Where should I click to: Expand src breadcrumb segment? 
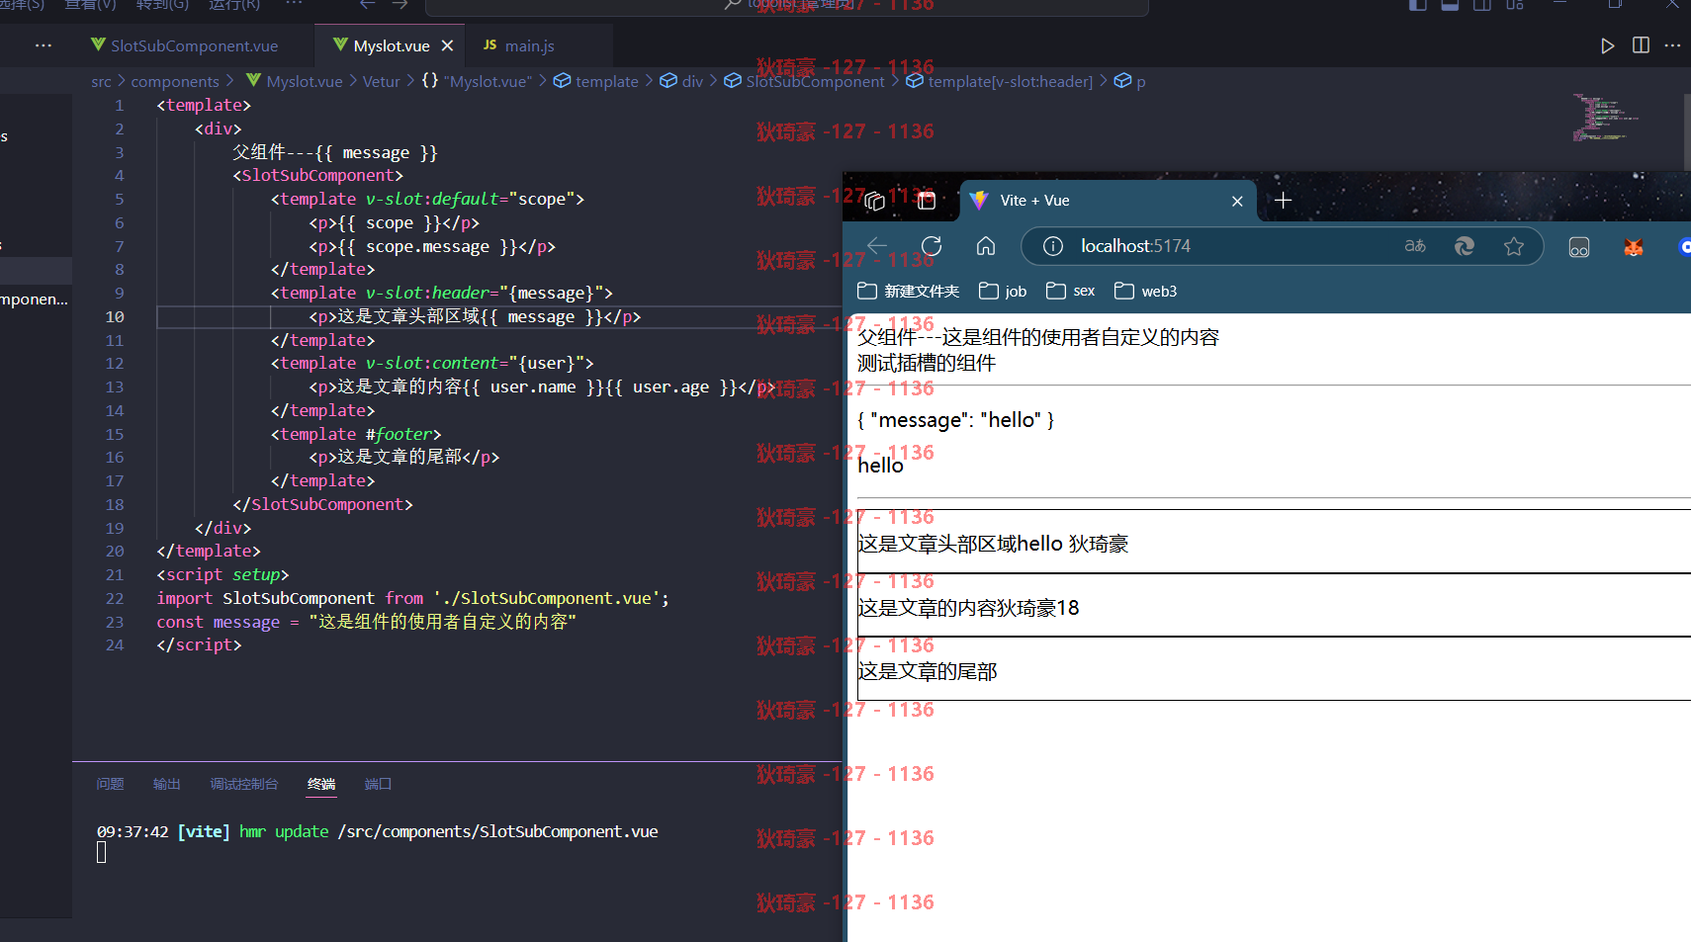point(101,81)
